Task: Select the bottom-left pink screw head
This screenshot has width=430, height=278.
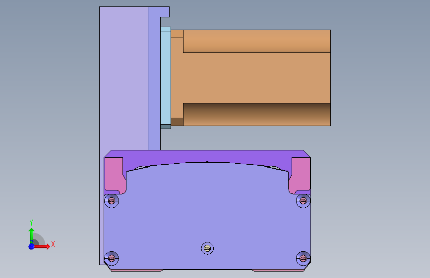Action: [x=111, y=258]
